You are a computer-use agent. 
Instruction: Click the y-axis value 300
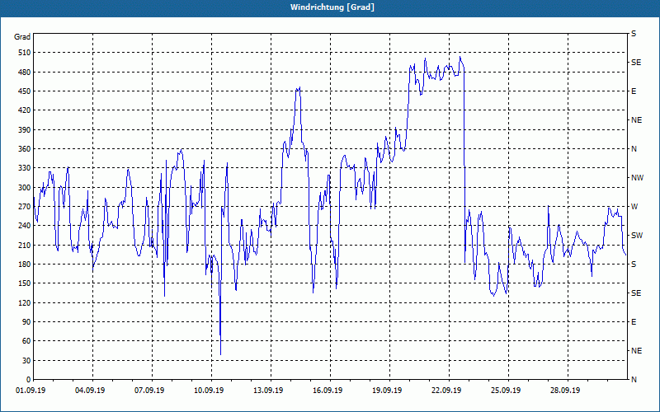coord(25,188)
